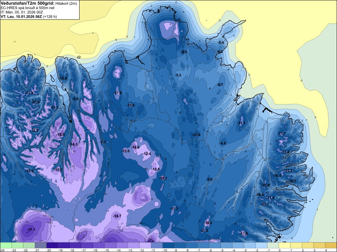Click the 'Hitakort (2m)' header label
This screenshot has width=337, height=252.
[x=66, y=3]
